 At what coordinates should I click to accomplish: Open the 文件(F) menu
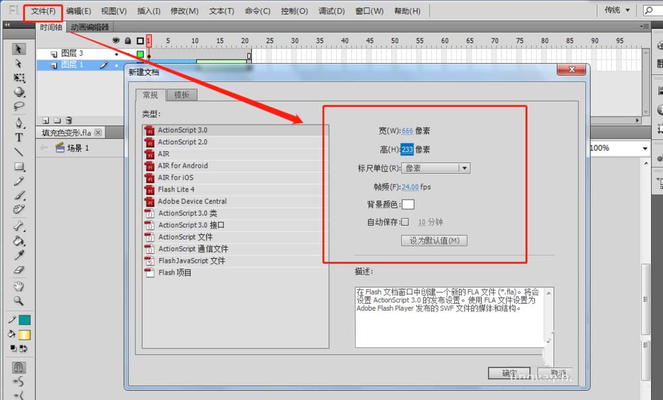[43, 11]
